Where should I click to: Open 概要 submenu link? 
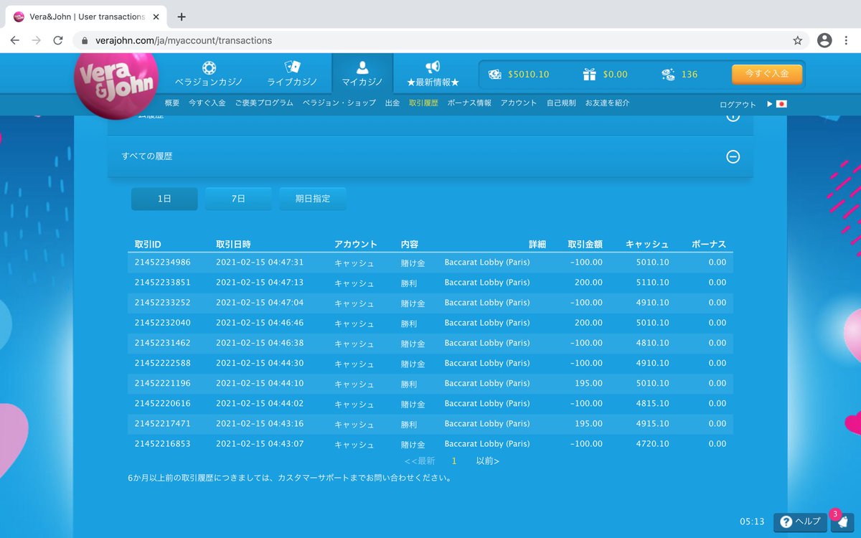click(172, 103)
